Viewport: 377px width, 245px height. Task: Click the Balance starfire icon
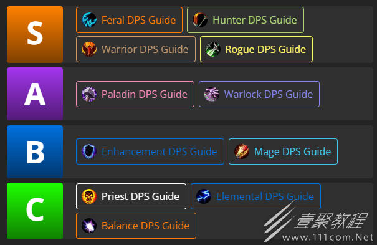[x=89, y=226]
